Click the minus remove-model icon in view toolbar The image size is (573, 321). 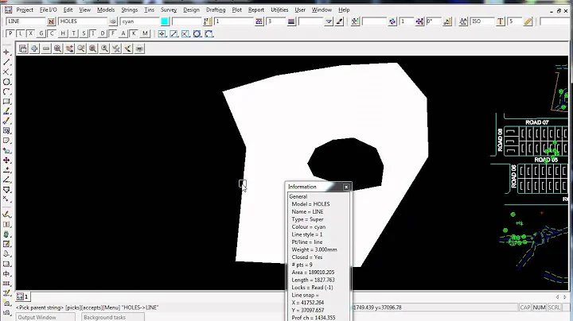[x=46, y=48]
